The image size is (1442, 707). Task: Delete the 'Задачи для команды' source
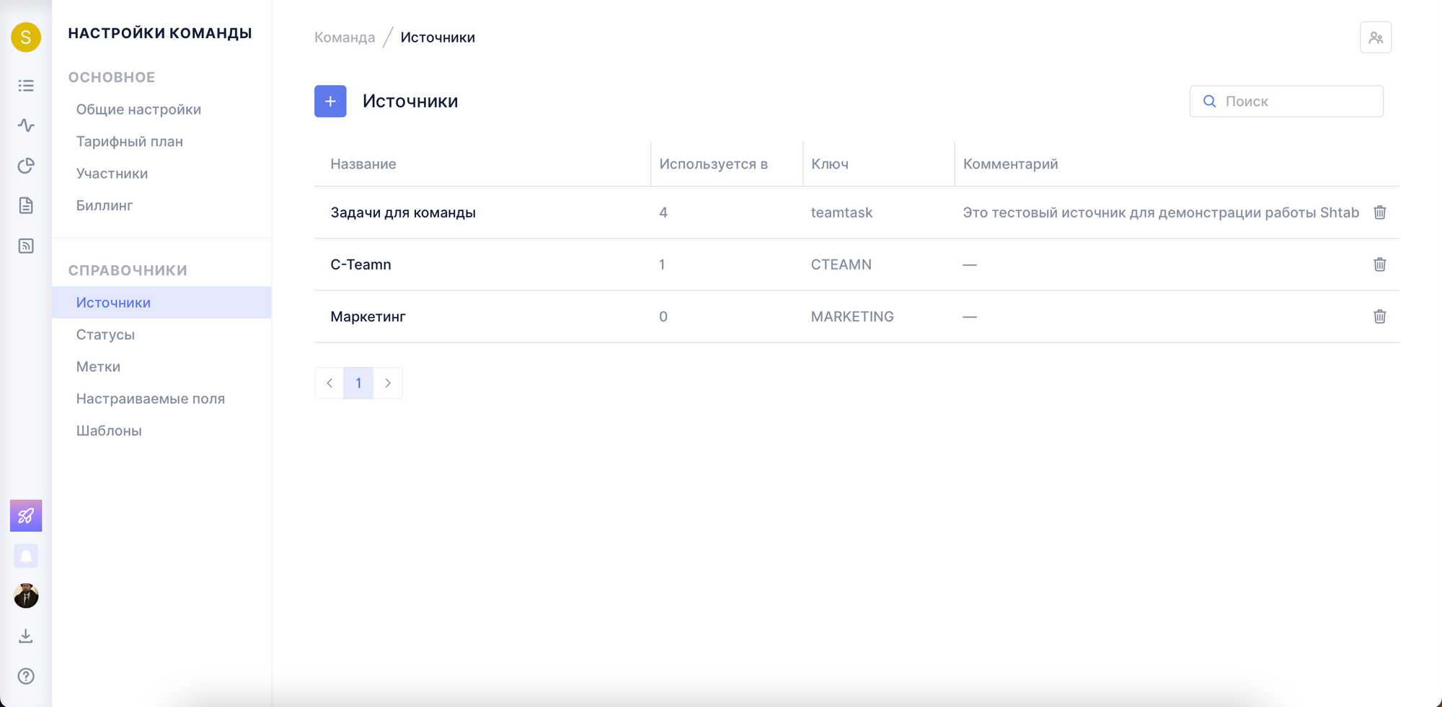pos(1379,213)
